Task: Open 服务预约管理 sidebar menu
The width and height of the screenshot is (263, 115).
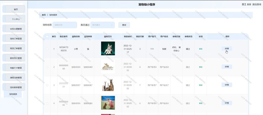Action: (x=14, y=58)
